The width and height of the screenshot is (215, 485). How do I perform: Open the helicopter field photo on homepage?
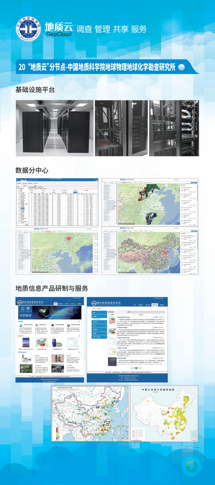click(x=58, y=369)
